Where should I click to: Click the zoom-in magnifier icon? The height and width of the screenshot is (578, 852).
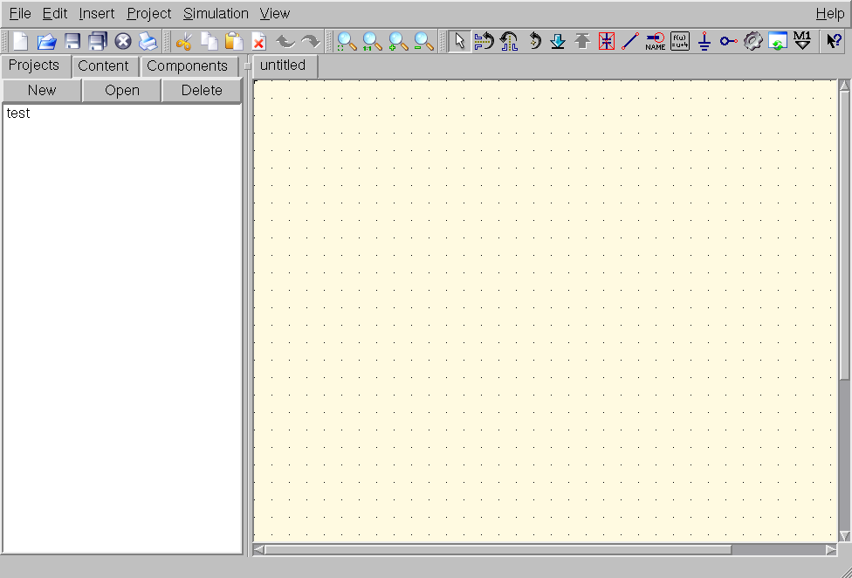(398, 41)
